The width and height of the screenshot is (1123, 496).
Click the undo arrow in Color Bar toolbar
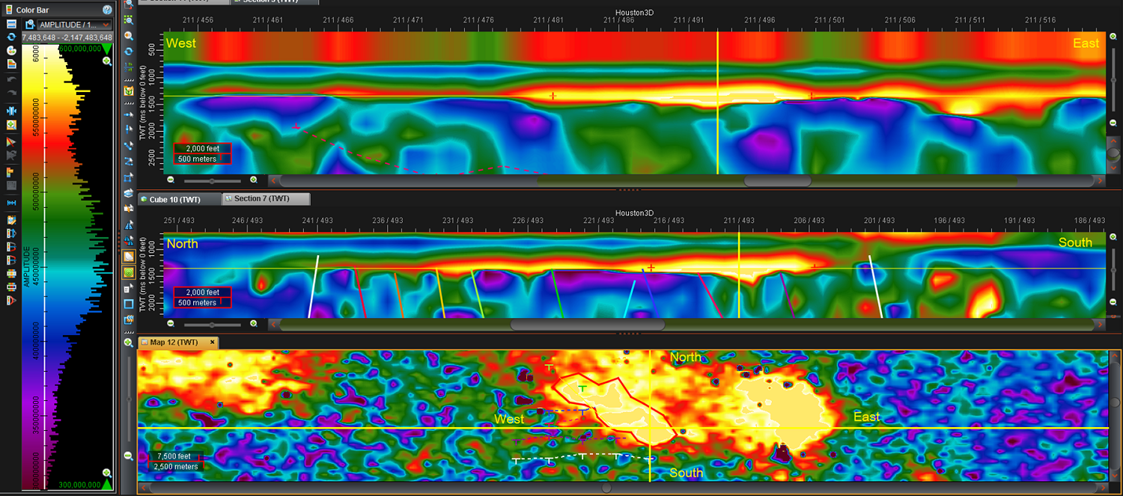coord(11,78)
